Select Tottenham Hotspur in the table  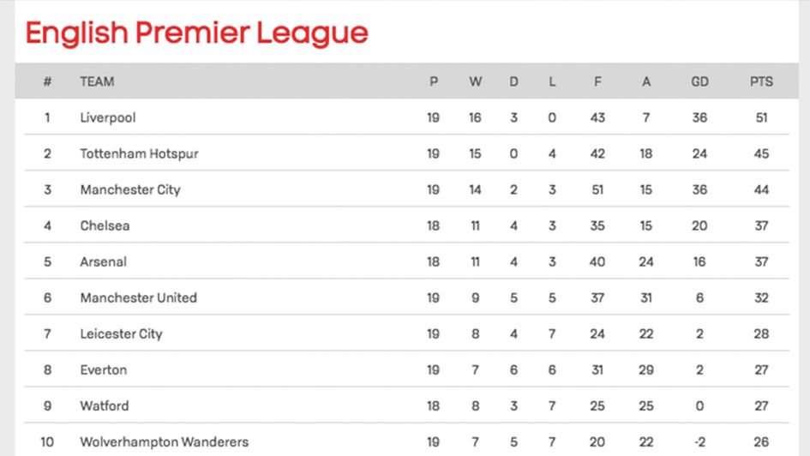click(139, 153)
